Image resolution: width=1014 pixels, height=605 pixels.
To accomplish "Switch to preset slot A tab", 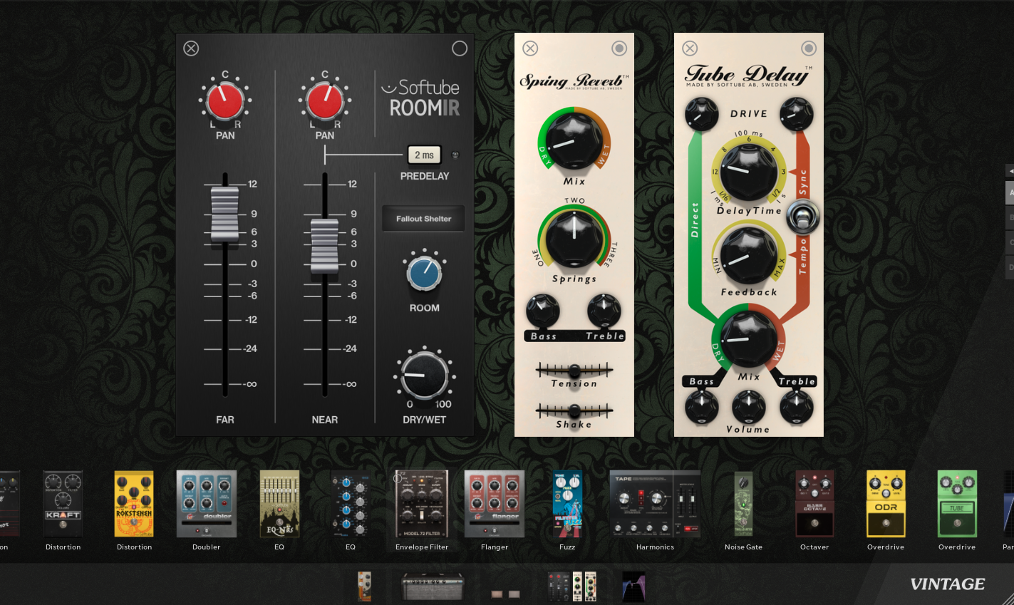I will tap(1010, 192).
